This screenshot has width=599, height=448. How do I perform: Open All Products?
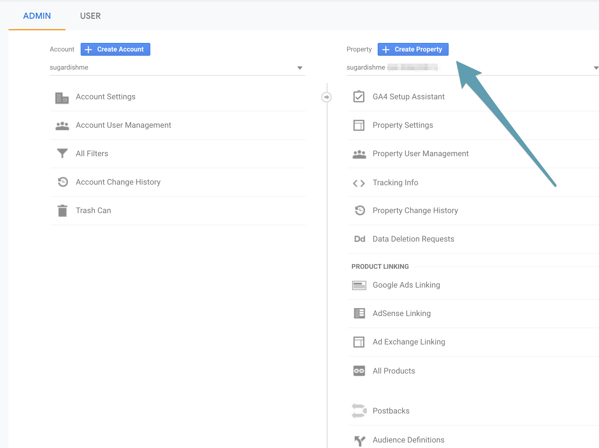(394, 371)
